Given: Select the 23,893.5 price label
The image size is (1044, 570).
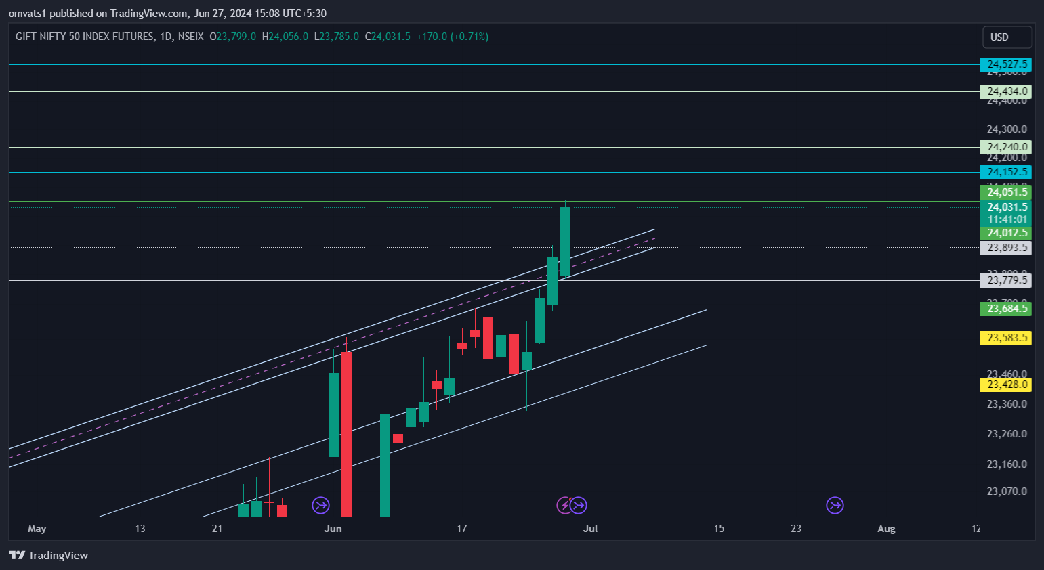Looking at the screenshot, I should point(1006,248).
